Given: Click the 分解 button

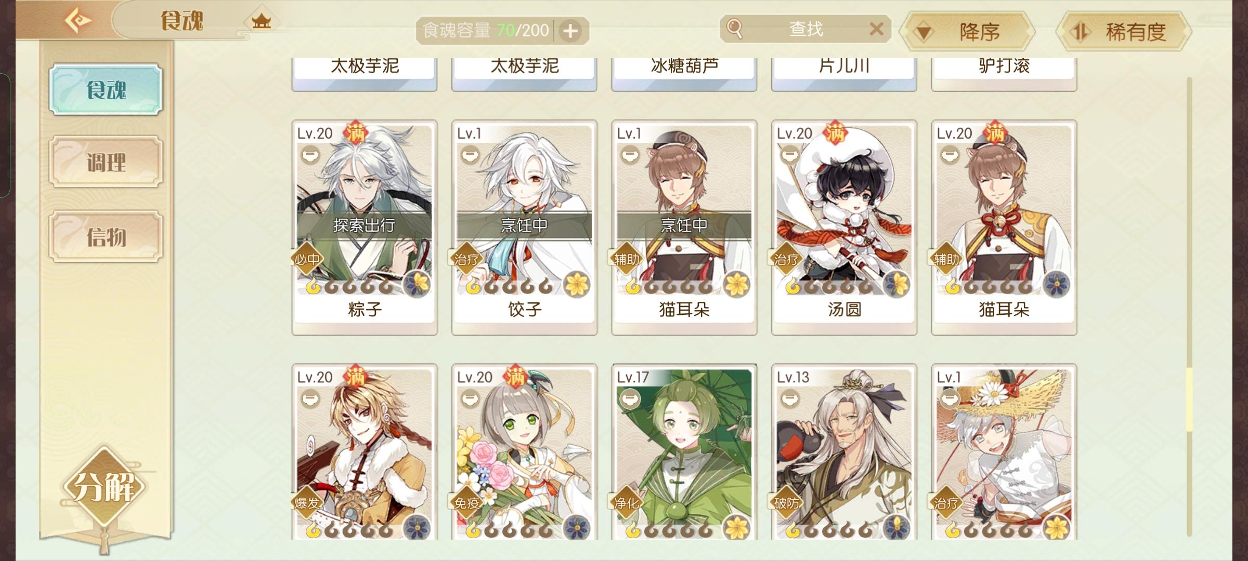Looking at the screenshot, I should (105, 487).
